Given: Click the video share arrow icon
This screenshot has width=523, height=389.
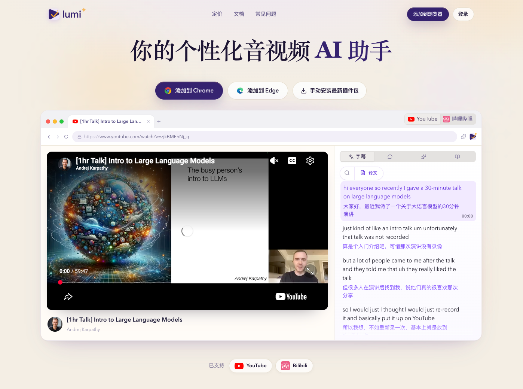Looking at the screenshot, I should click(x=68, y=297).
